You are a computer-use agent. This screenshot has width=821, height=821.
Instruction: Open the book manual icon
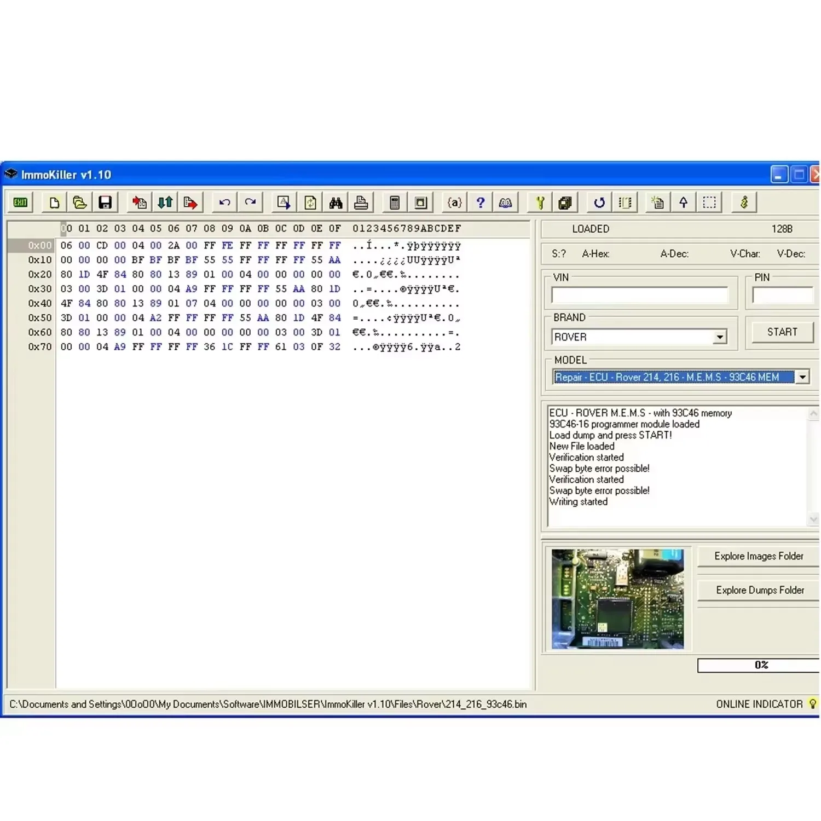coord(505,202)
